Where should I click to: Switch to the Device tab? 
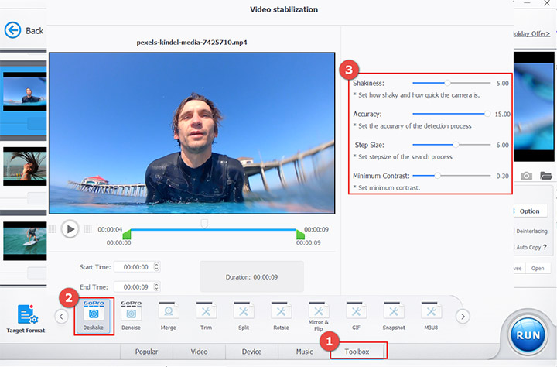251,352
